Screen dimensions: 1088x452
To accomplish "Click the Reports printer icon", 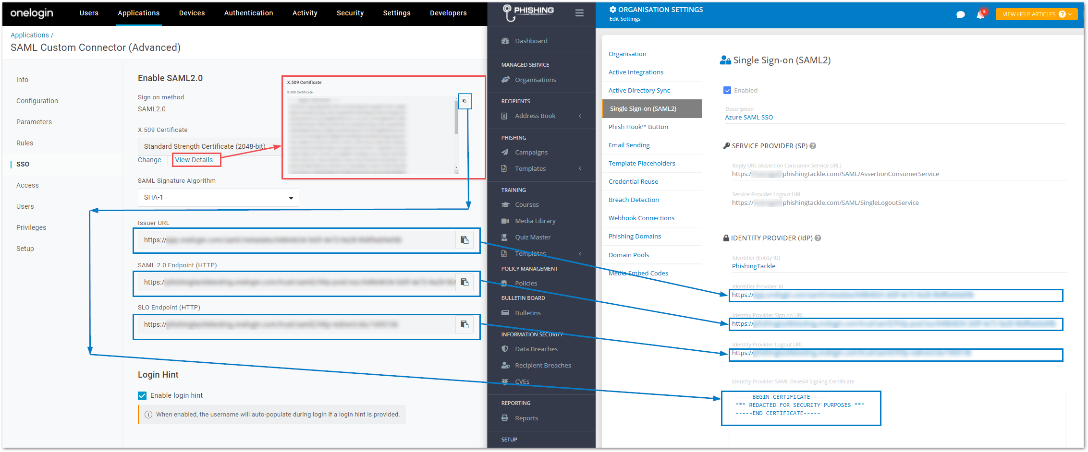I will point(504,418).
